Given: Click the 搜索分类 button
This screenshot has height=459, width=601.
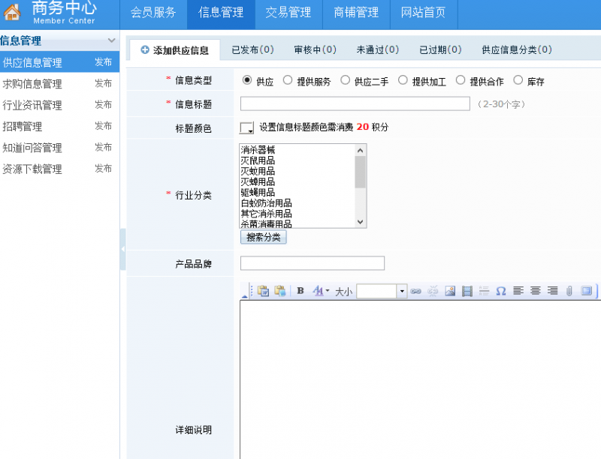Looking at the screenshot, I should click(263, 237).
